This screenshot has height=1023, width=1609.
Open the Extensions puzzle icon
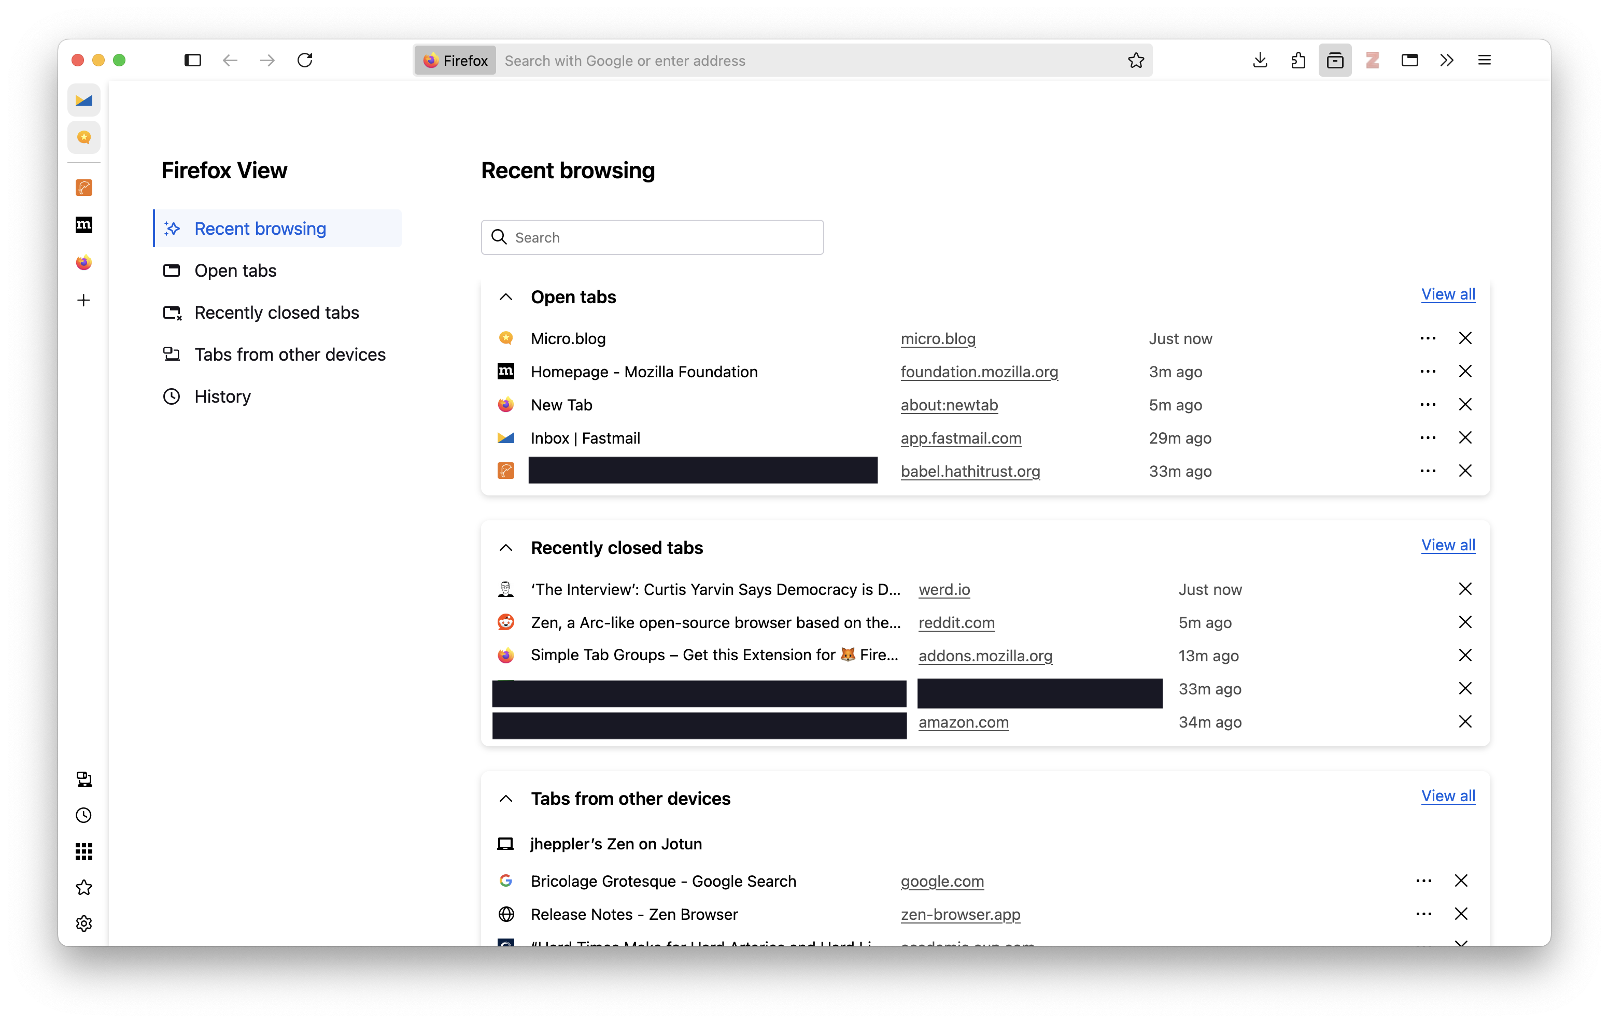(x=1297, y=60)
